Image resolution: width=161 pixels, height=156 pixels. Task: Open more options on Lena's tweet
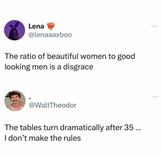click(153, 27)
